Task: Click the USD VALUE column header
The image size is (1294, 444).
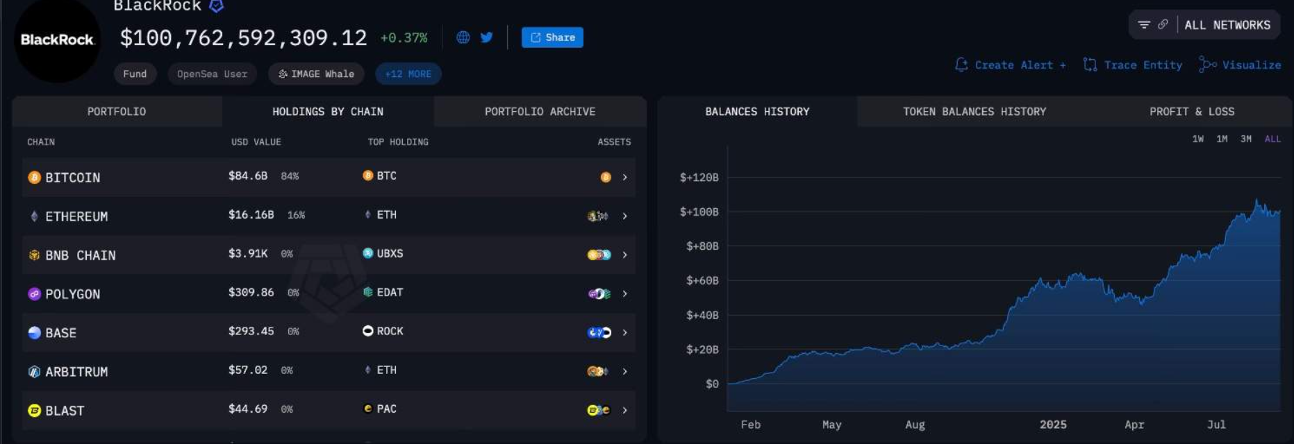Action: (x=256, y=142)
